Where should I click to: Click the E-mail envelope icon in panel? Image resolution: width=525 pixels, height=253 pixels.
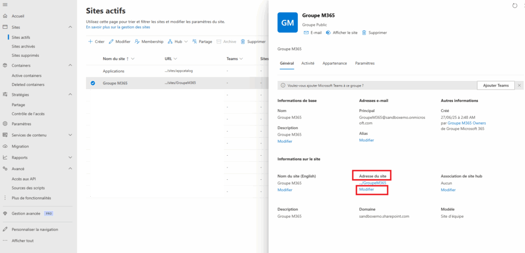306,33
